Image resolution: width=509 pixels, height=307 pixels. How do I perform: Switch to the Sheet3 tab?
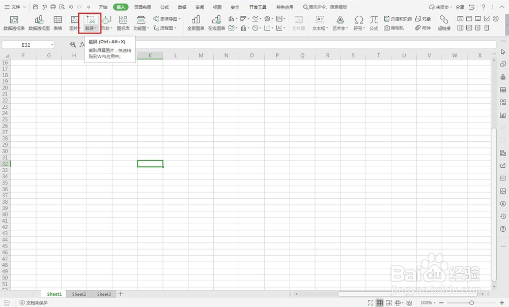point(104,294)
